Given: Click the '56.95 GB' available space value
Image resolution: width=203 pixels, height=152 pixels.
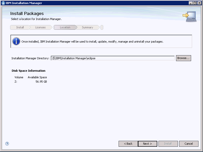Looking at the screenshot, I should click(41, 82).
